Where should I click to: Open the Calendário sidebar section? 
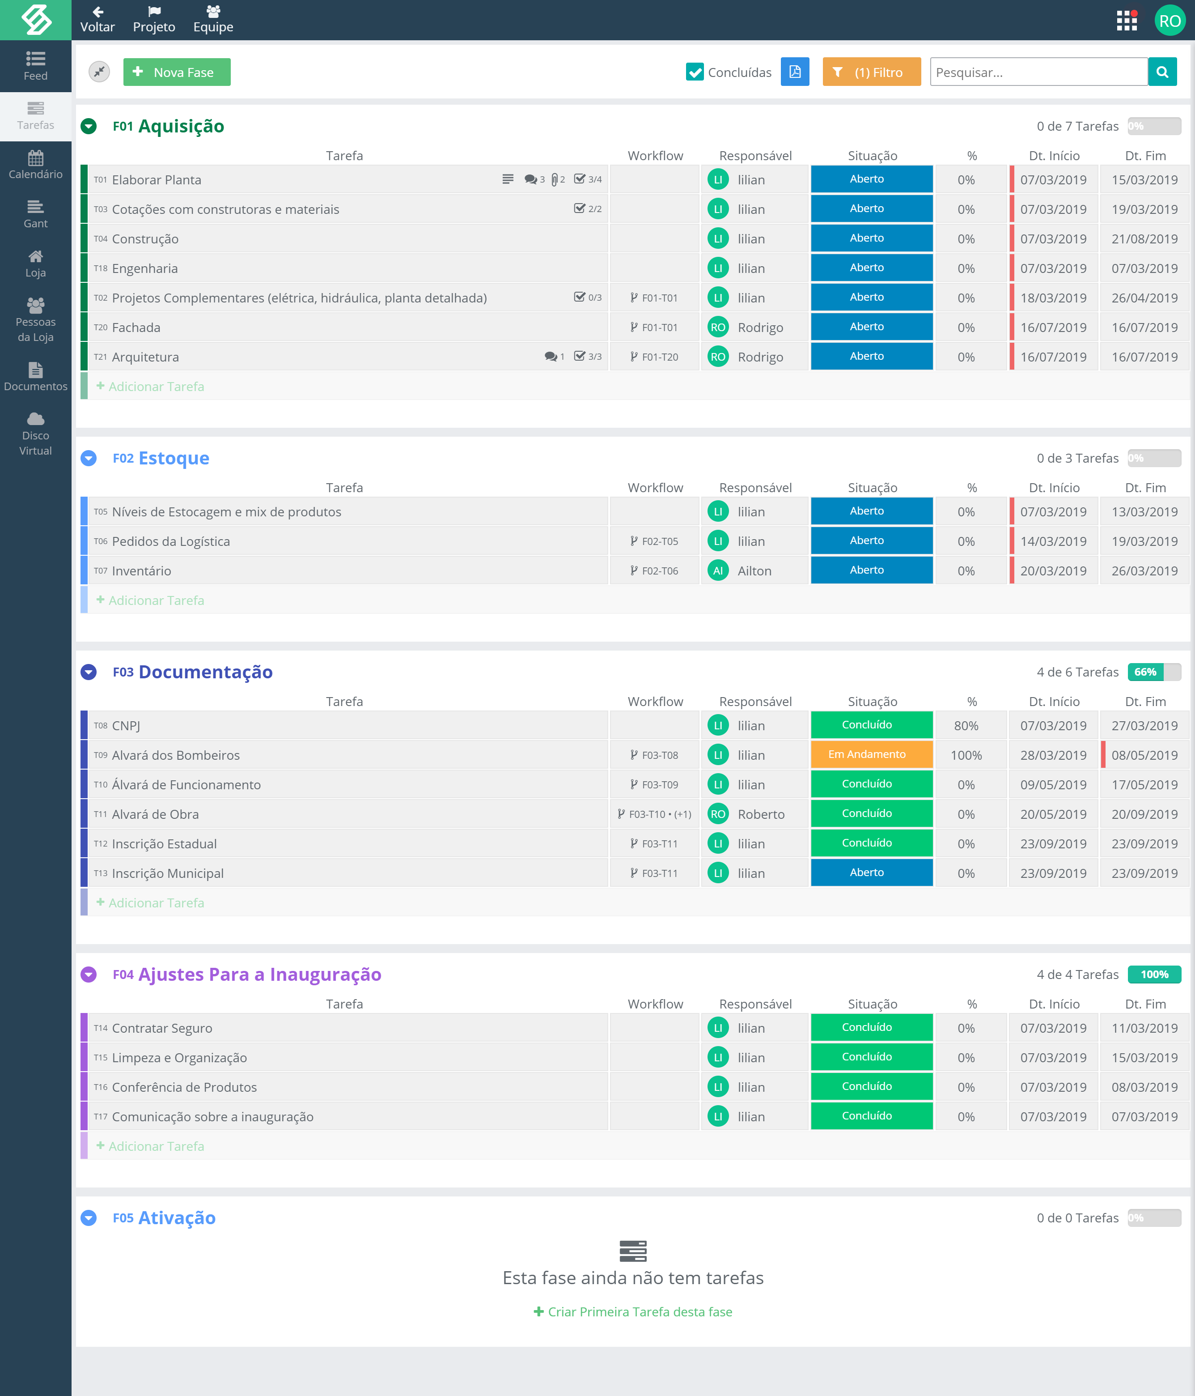click(x=36, y=165)
